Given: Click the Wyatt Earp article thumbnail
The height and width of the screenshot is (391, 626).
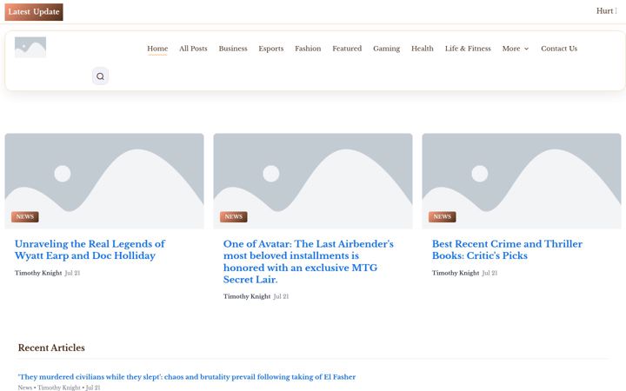Looking at the screenshot, I should pos(104,181).
